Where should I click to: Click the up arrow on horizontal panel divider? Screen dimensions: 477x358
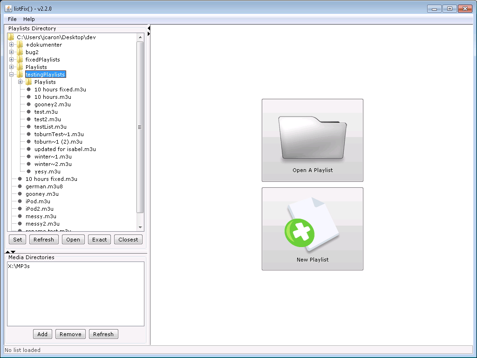click(x=7, y=252)
